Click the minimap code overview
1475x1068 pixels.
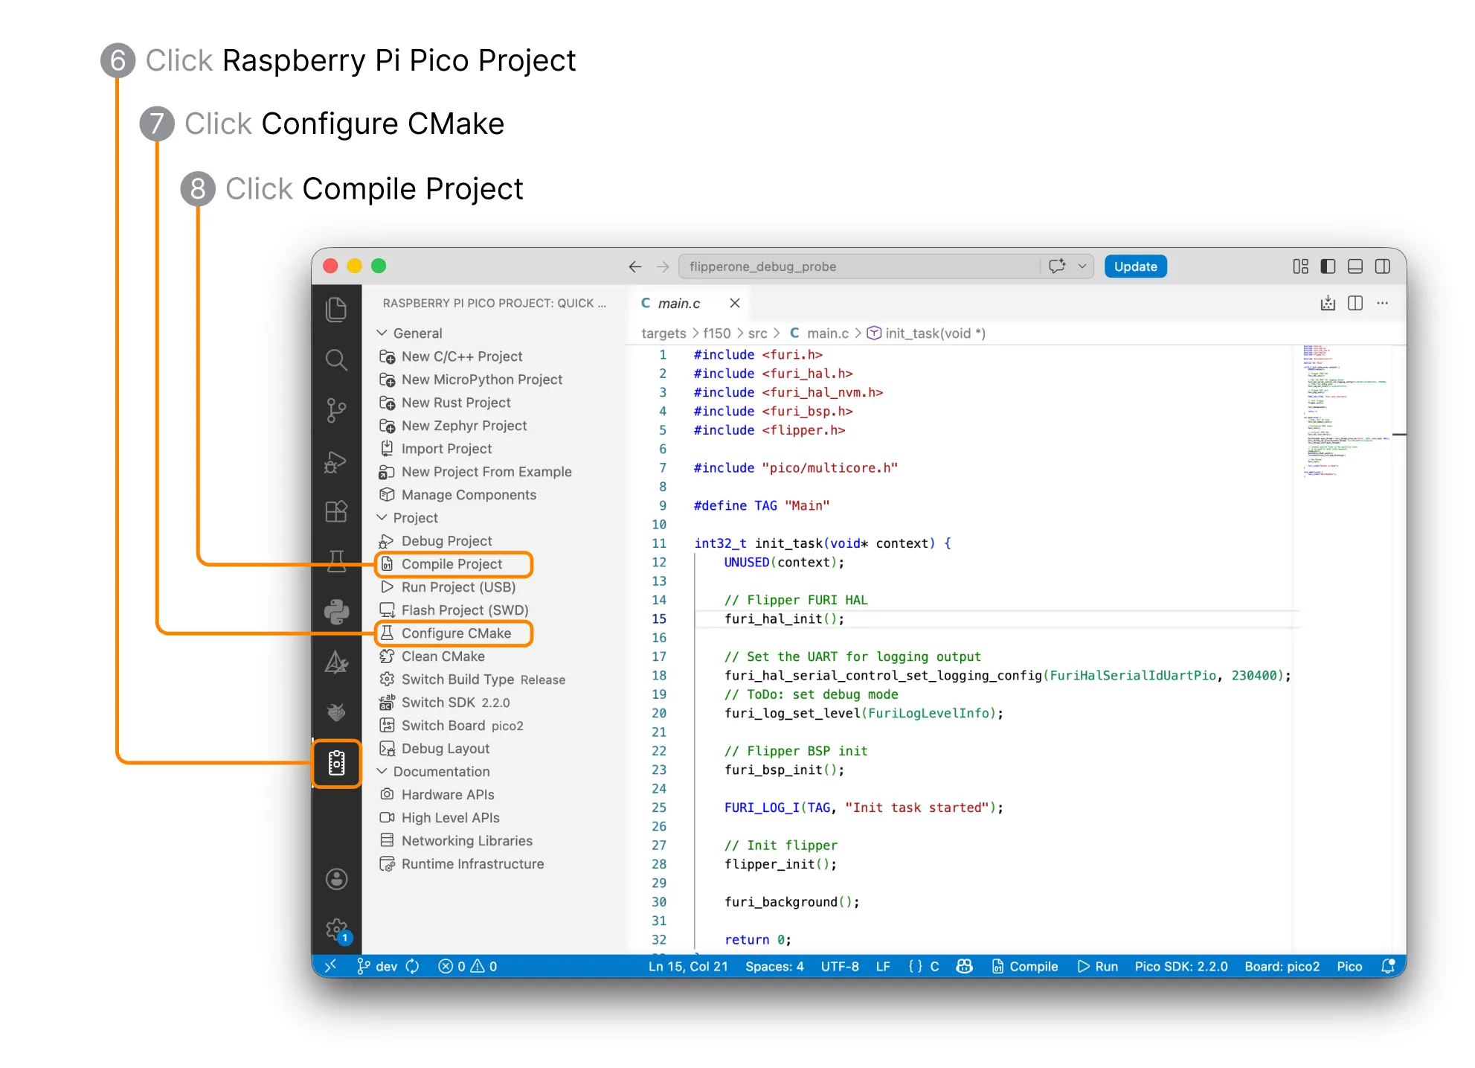coord(1345,412)
